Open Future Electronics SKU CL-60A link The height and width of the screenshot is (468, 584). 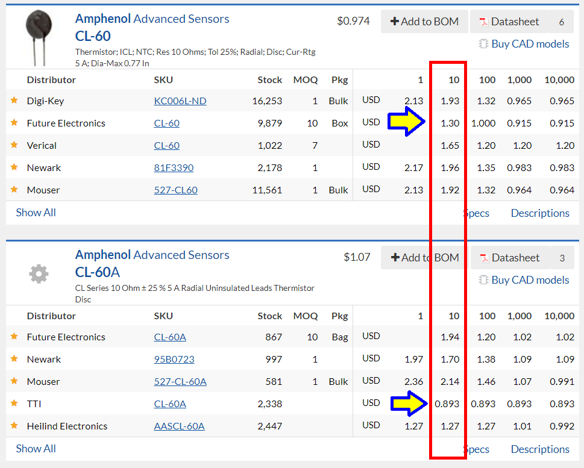[170, 337]
